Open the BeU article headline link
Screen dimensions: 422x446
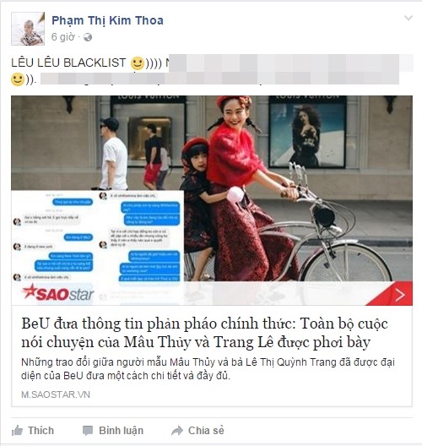coord(204,333)
